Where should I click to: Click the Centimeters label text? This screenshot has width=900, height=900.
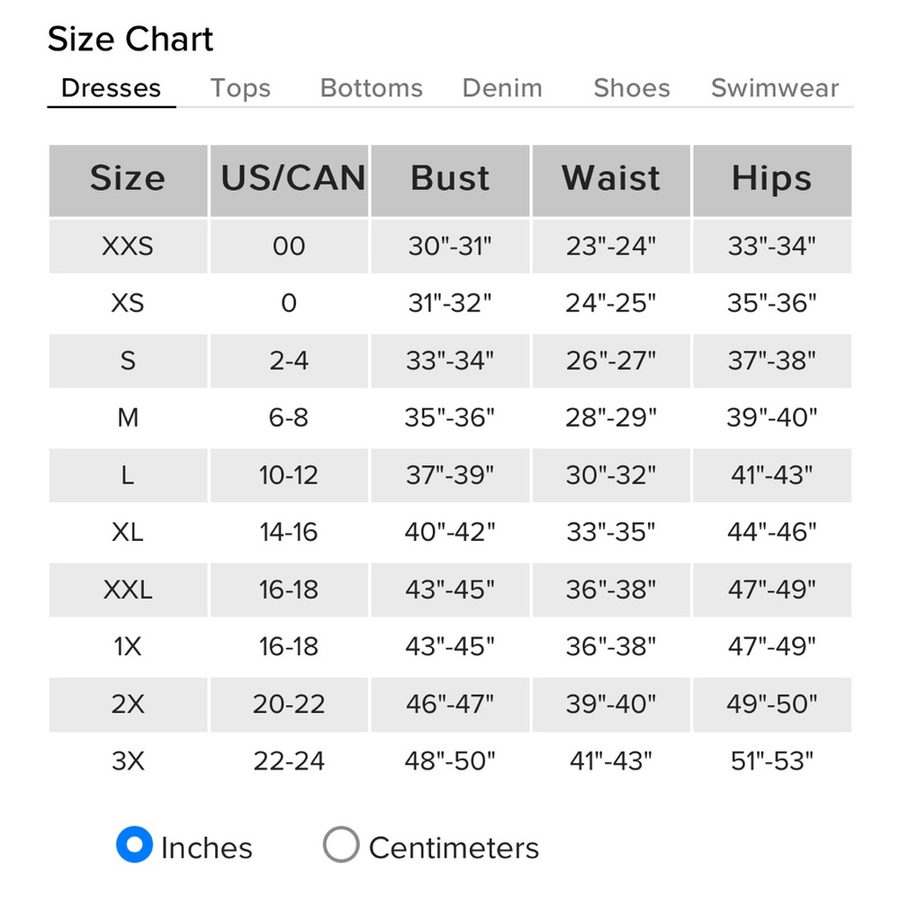[454, 848]
